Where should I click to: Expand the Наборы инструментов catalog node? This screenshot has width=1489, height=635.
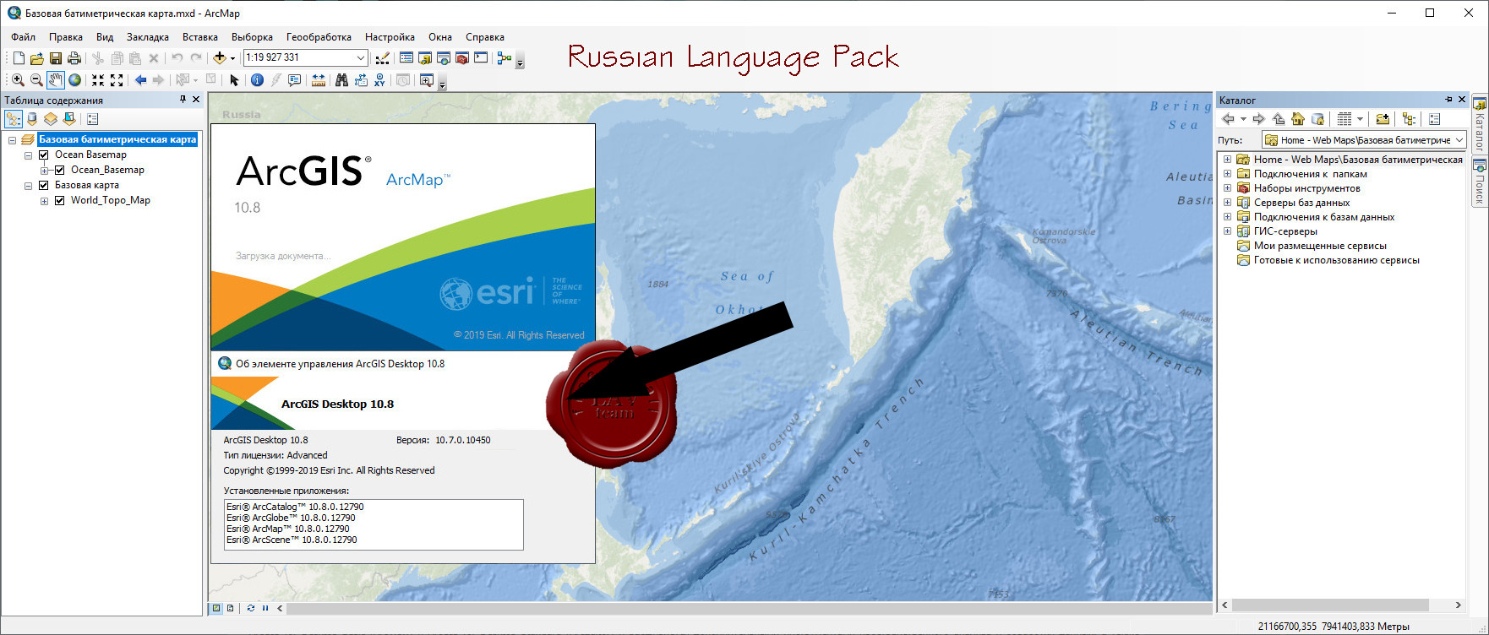1227,188
